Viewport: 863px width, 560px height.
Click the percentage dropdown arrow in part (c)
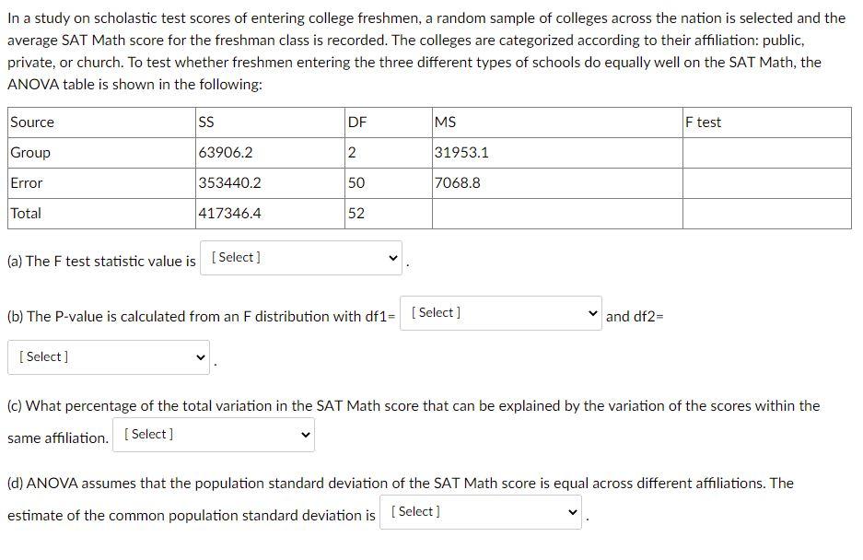pyautogui.click(x=306, y=434)
